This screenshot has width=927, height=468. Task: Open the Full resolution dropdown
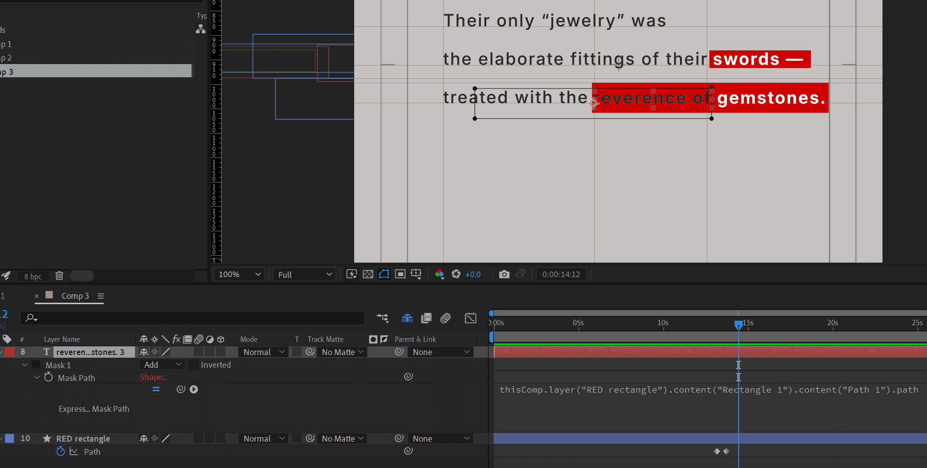[305, 275]
